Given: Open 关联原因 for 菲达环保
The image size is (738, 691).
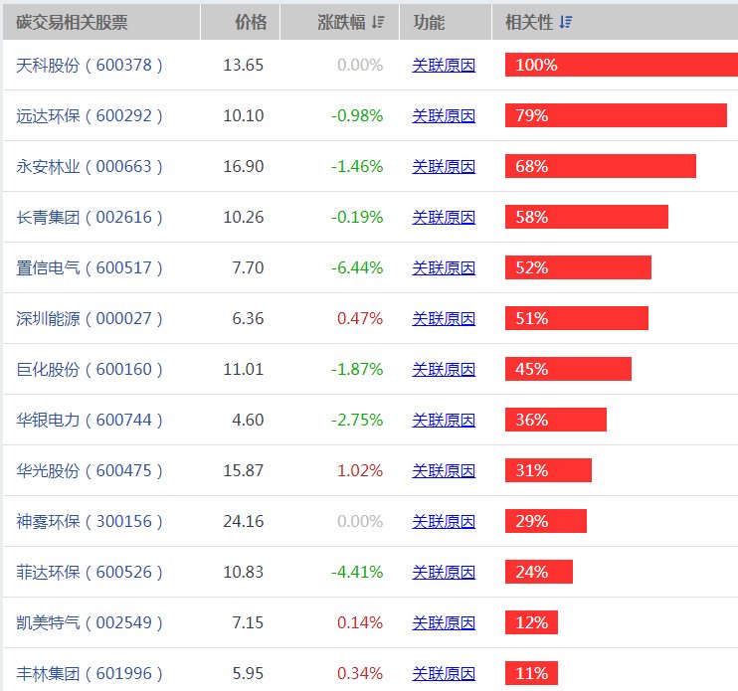Looking at the screenshot, I should [444, 573].
